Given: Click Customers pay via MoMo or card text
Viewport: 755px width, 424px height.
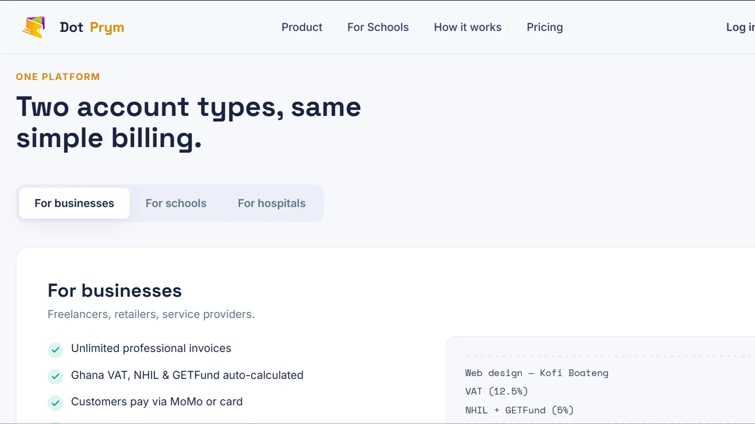Looking at the screenshot, I should pyautogui.click(x=157, y=402).
